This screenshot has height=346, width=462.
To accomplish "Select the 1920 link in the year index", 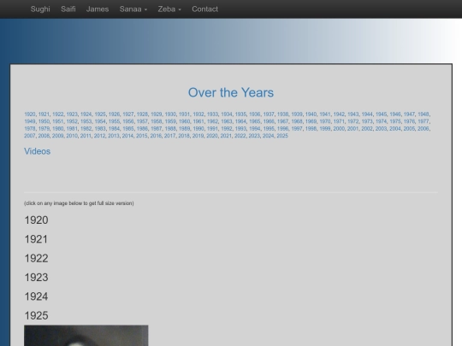I will (29, 114).
